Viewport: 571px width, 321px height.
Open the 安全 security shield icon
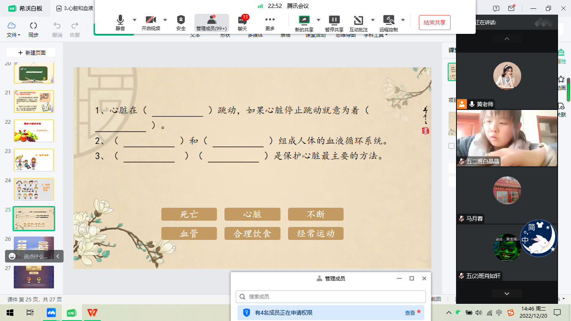click(x=181, y=23)
